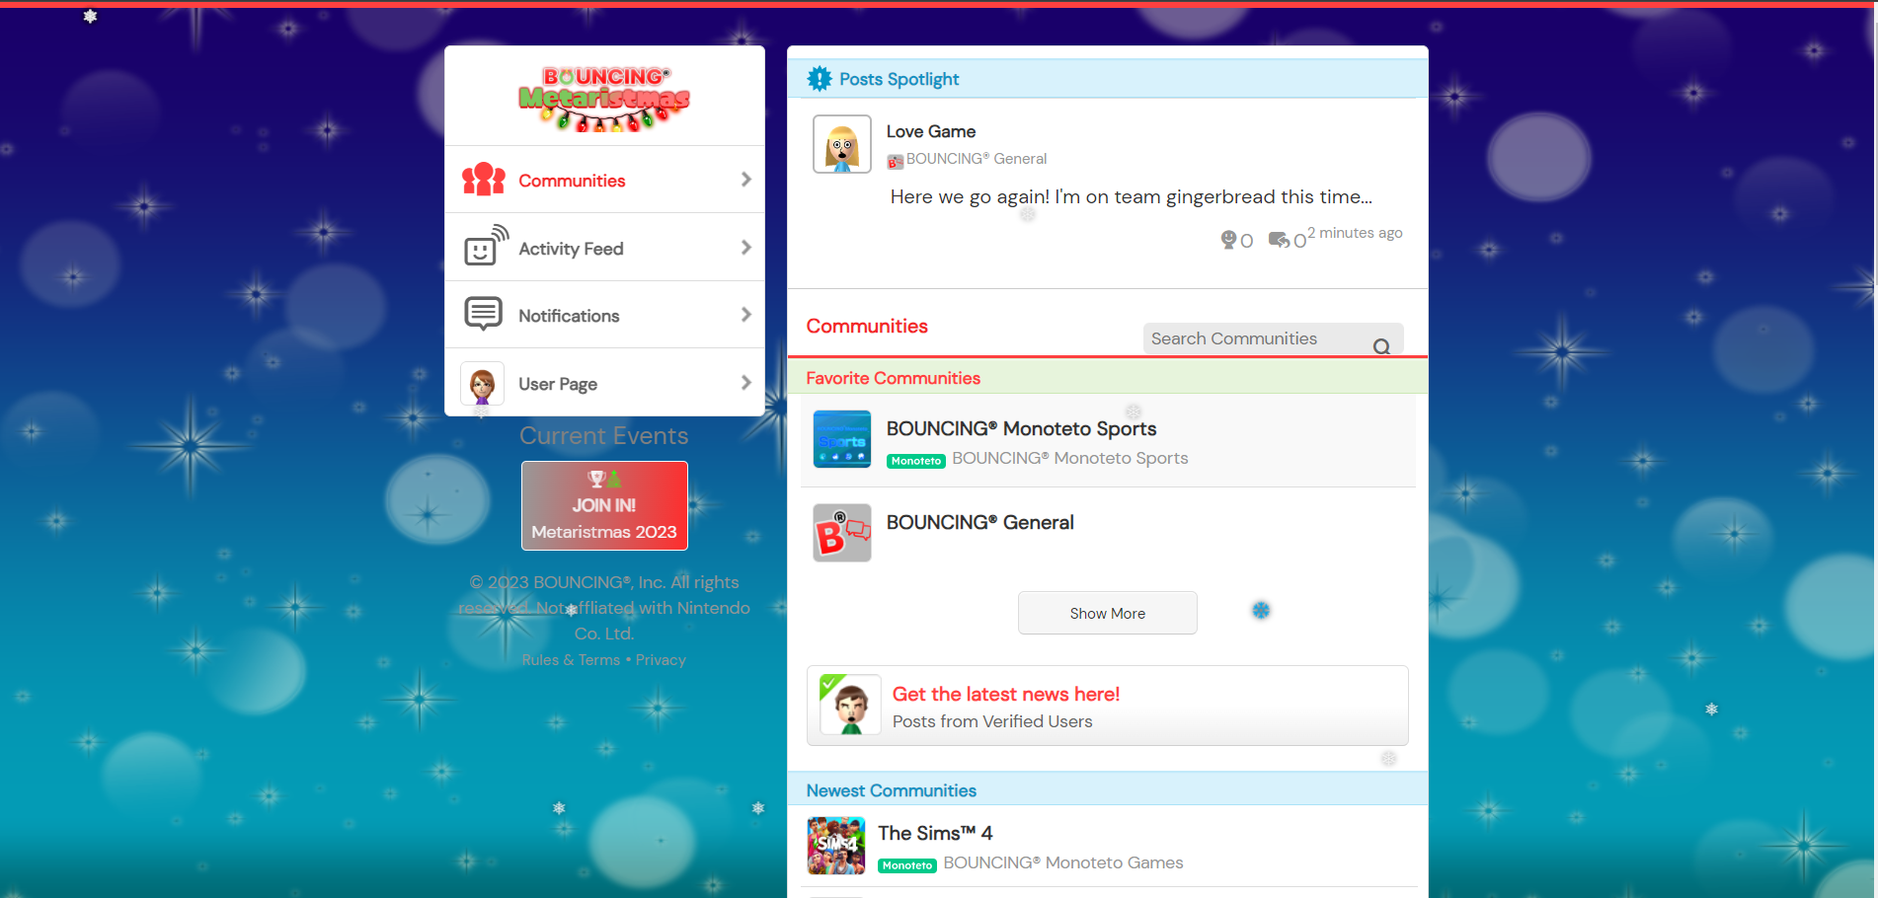Screen dimensions: 1878x898
Task: Open User Page menu item
Action: (x=604, y=383)
